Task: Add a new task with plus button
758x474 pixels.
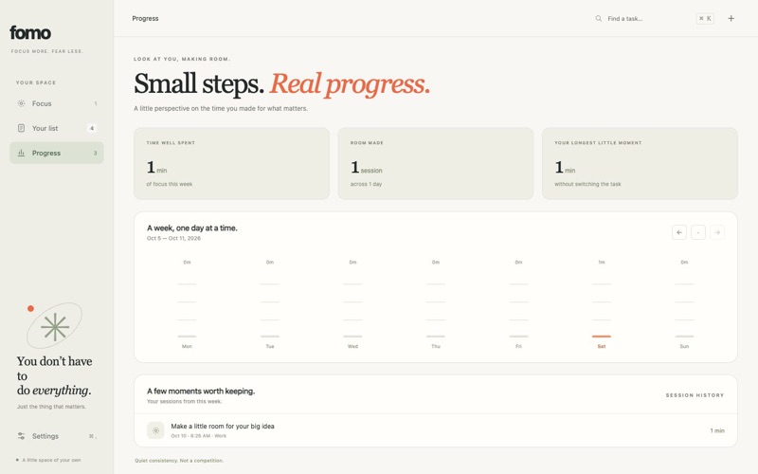Action: pos(731,18)
